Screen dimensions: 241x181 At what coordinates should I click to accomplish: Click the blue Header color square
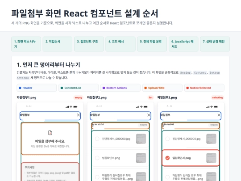(20, 88)
